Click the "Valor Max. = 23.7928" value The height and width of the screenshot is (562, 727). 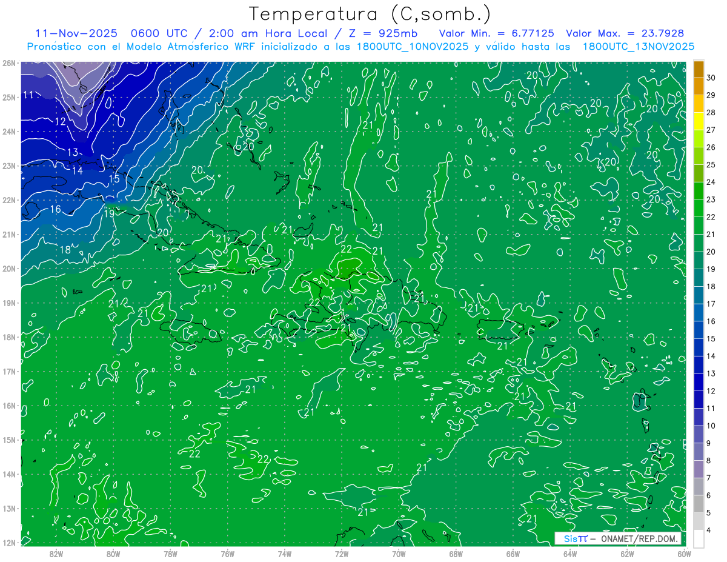[x=625, y=33]
